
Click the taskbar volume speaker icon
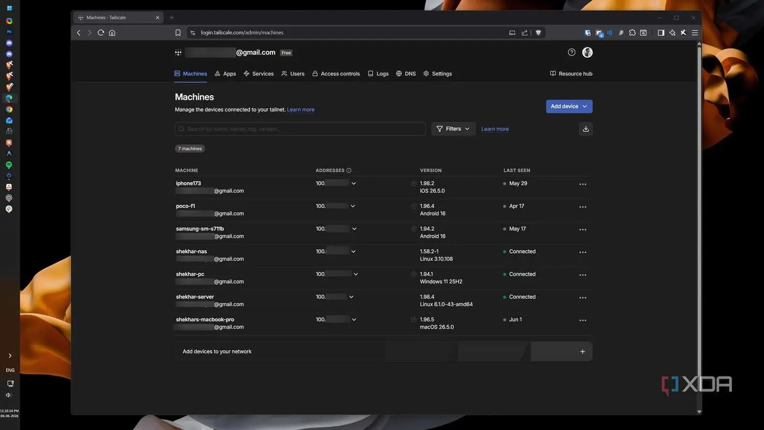pos(8,395)
